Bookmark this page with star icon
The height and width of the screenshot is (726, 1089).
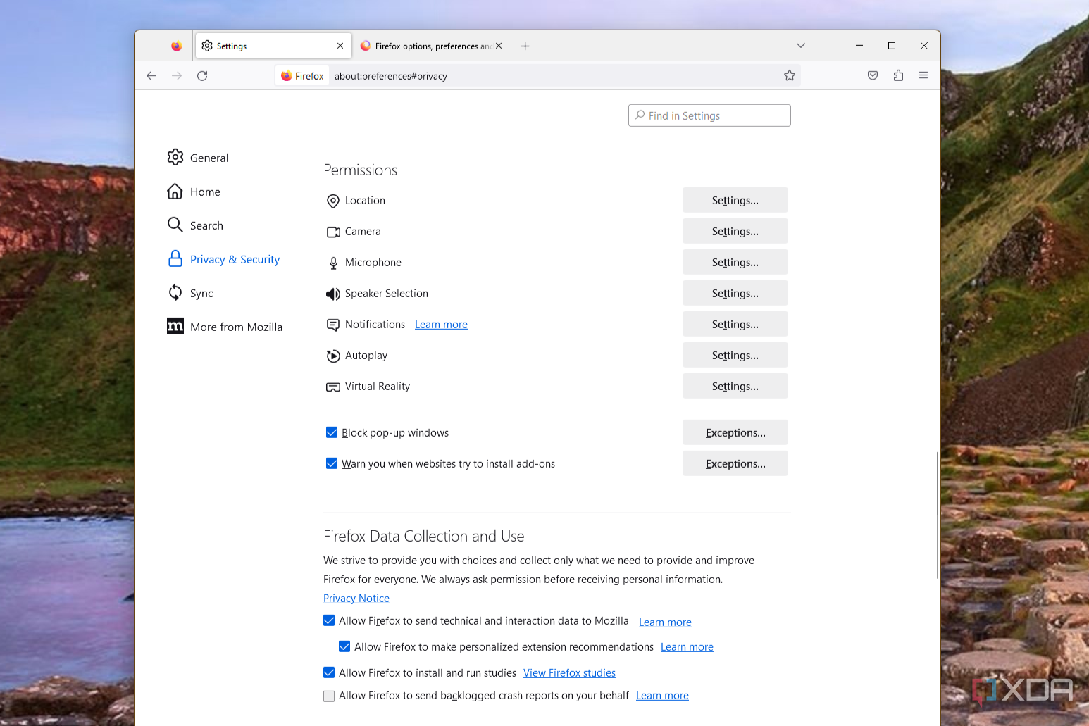pyautogui.click(x=790, y=75)
